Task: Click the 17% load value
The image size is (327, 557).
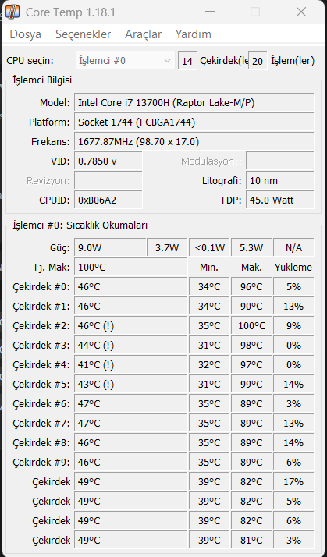Action: coord(293,482)
